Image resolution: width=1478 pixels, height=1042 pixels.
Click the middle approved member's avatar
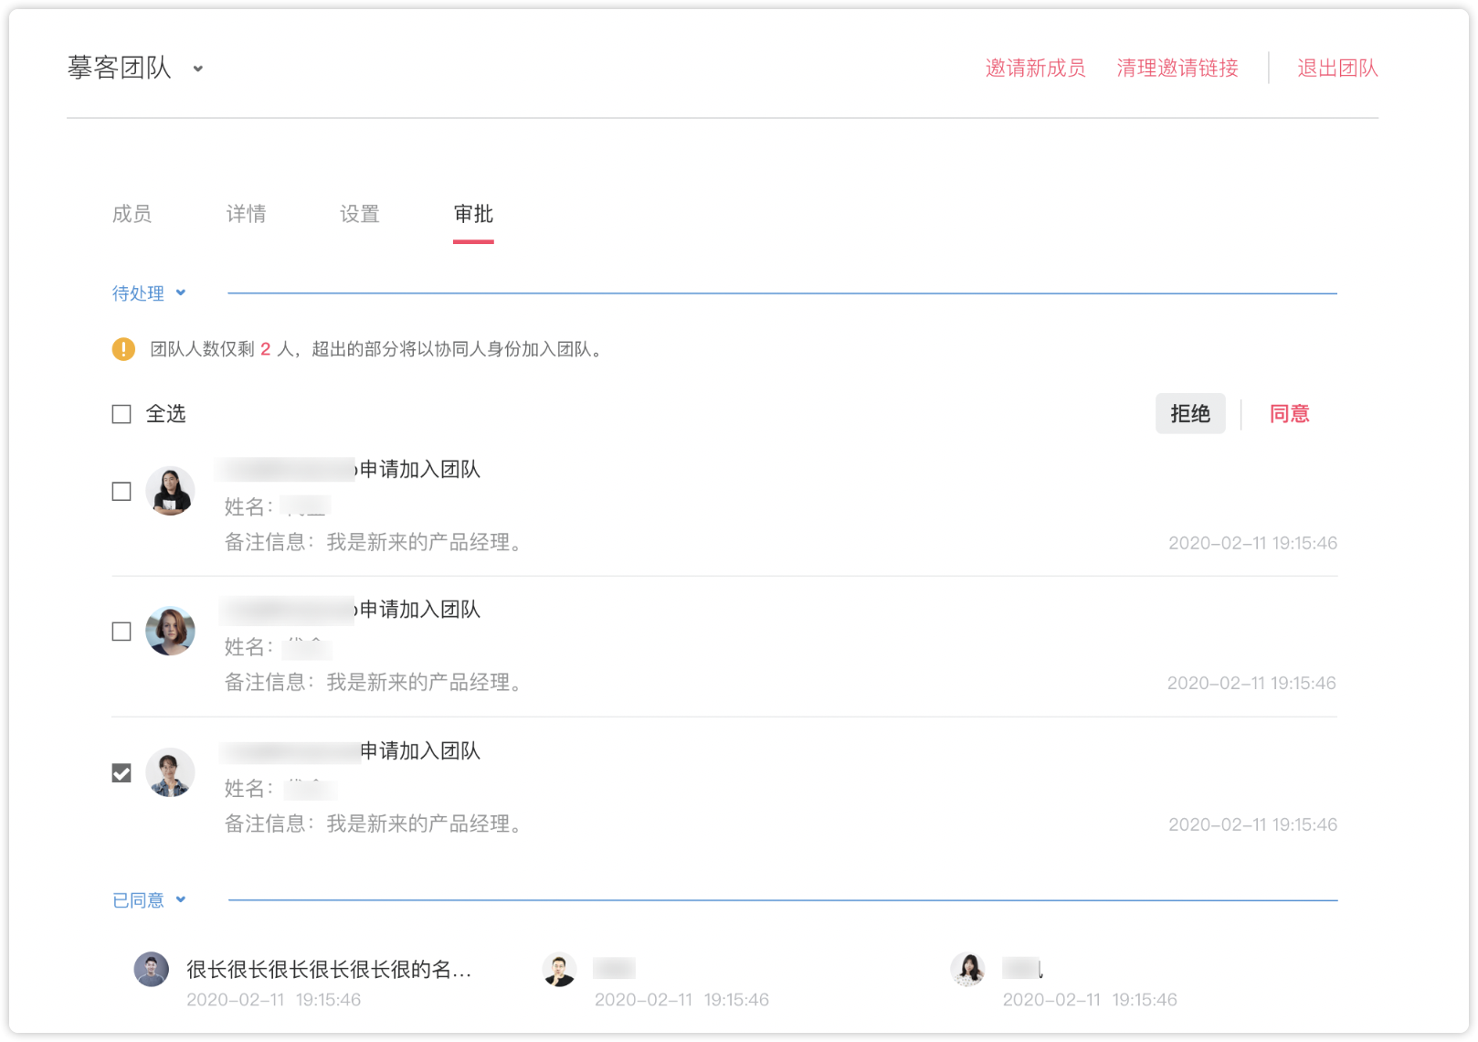coord(559,969)
